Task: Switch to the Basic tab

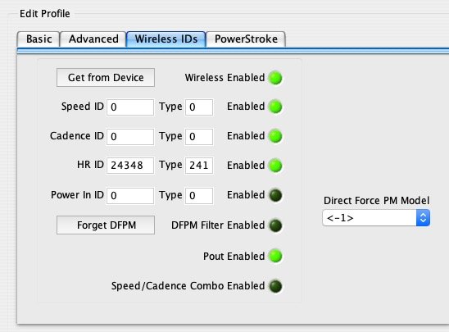Action: (39, 39)
